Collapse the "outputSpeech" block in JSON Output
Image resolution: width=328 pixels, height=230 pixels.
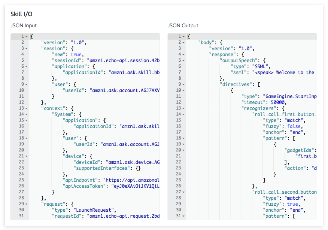click(184, 60)
